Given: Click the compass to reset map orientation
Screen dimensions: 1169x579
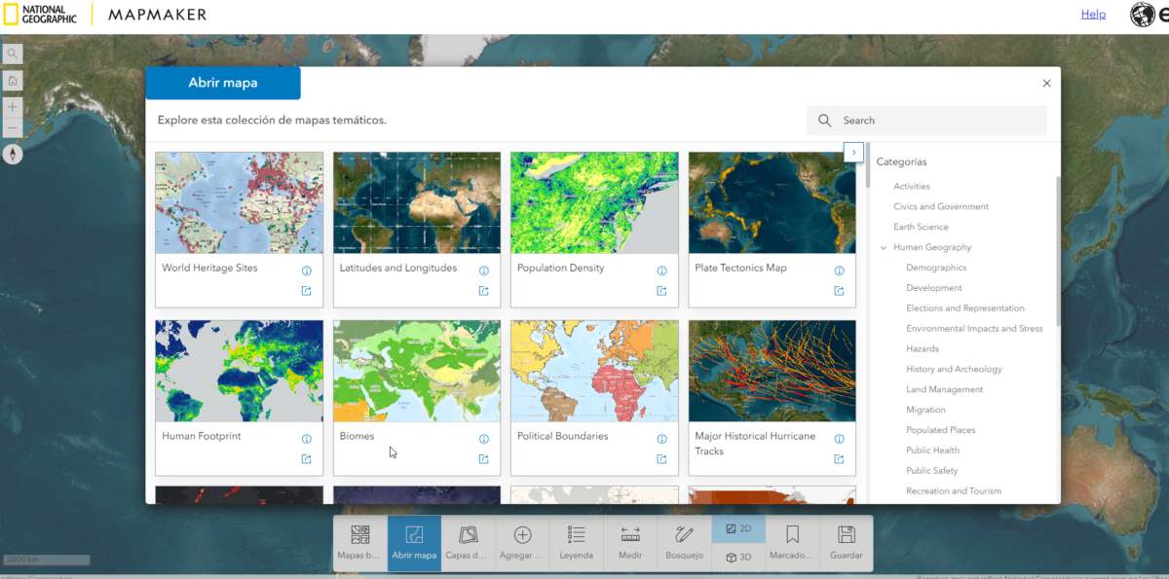Looking at the screenshot, I should 13,154.
